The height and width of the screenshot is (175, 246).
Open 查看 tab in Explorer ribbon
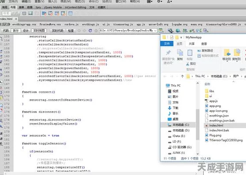[x=204, y=44]
